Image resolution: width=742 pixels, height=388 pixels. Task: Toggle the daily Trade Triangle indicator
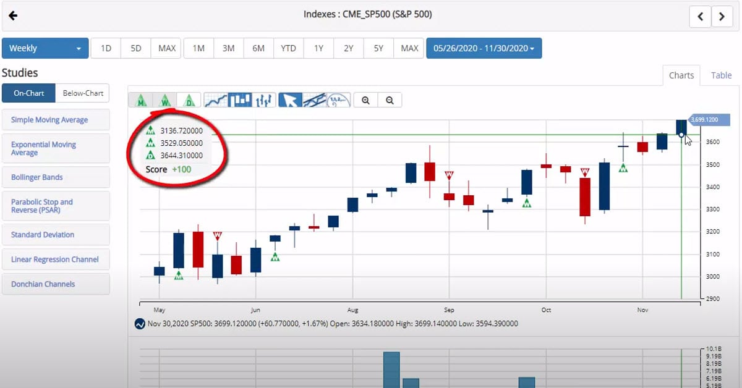tap(188, 100)
